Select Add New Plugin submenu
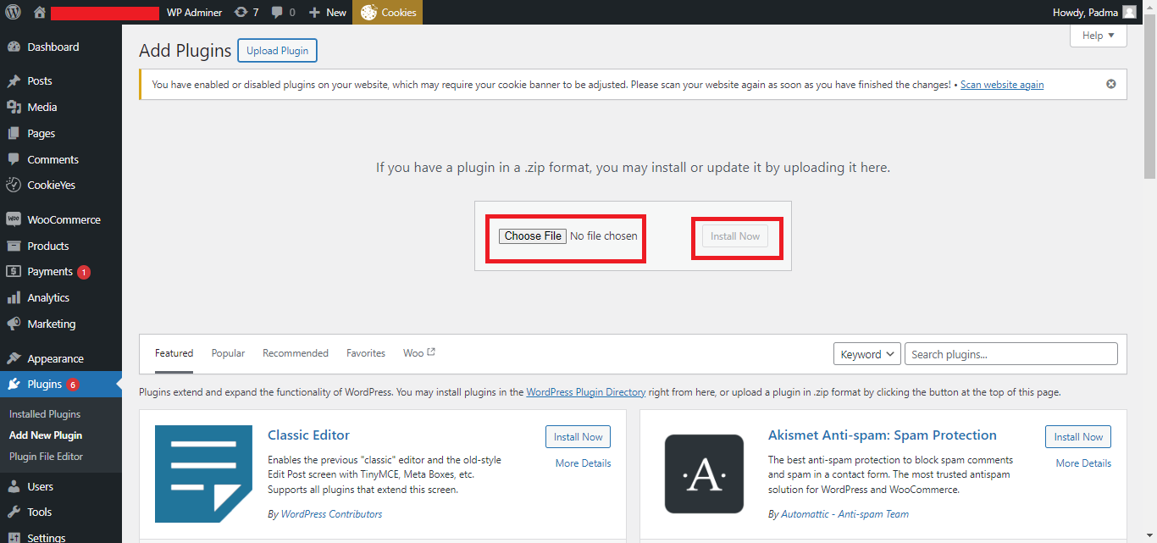 tap(46, 435)
